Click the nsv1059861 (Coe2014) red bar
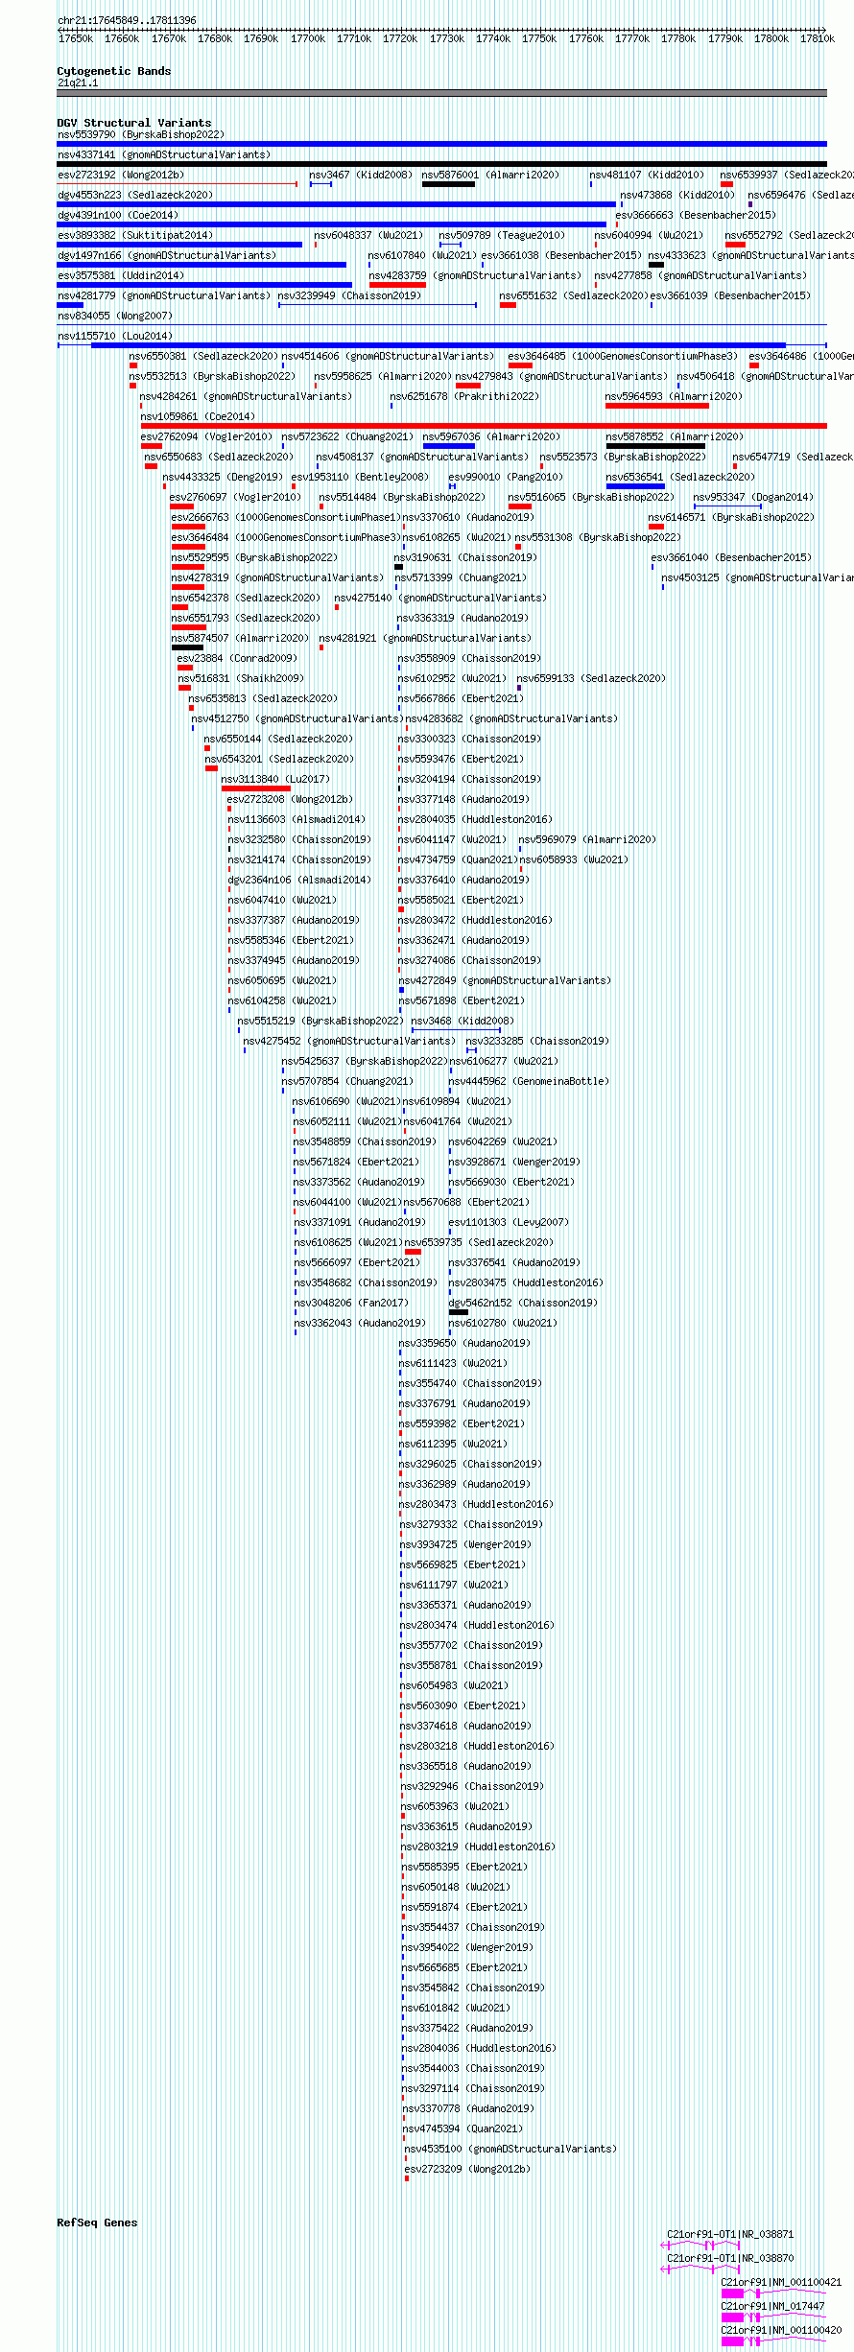Viewport: 854px width, 2352px height. (x=484, y=426)
